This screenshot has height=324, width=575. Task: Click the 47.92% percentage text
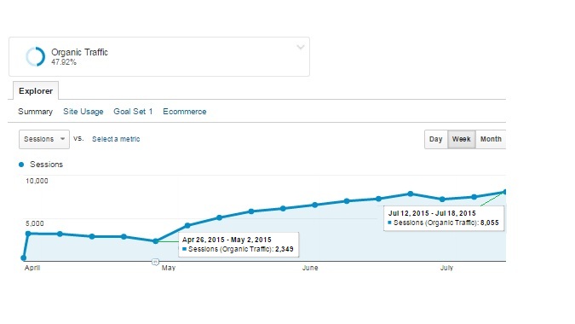(64, 62)
